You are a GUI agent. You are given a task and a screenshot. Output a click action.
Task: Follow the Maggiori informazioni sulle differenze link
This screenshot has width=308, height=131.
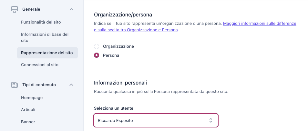[260, 24]
